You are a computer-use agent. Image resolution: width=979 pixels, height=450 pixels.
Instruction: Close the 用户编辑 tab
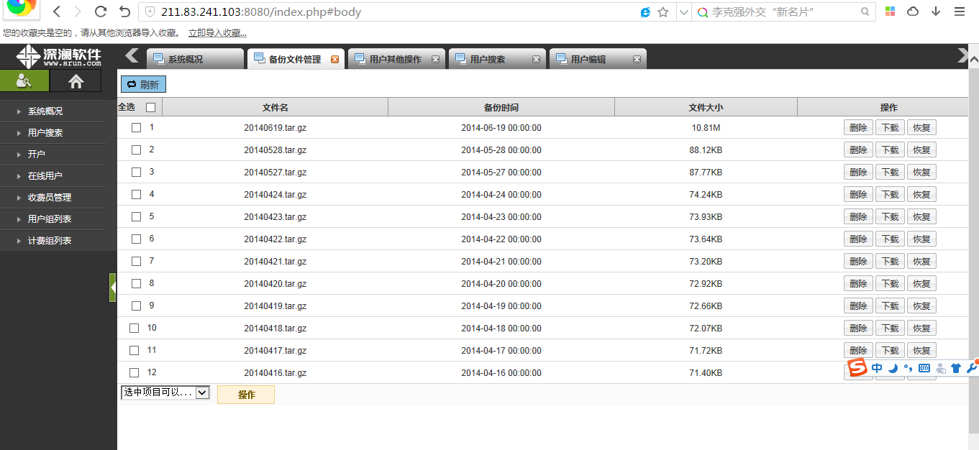[637, 60]
